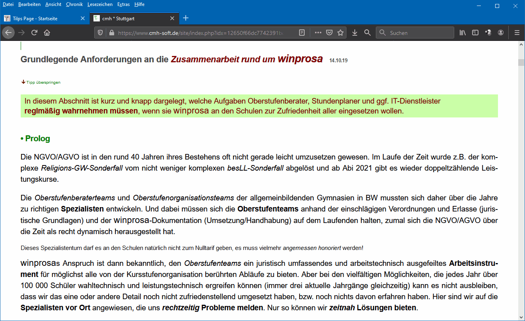Viewport: 525px width, 321px height.
Task: Toggle reader view in the address bar
Action: tap(302, 33)
